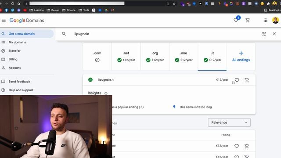Open Billing in sidebar
The height and width of the screenshot is (158, 281).
13,59
